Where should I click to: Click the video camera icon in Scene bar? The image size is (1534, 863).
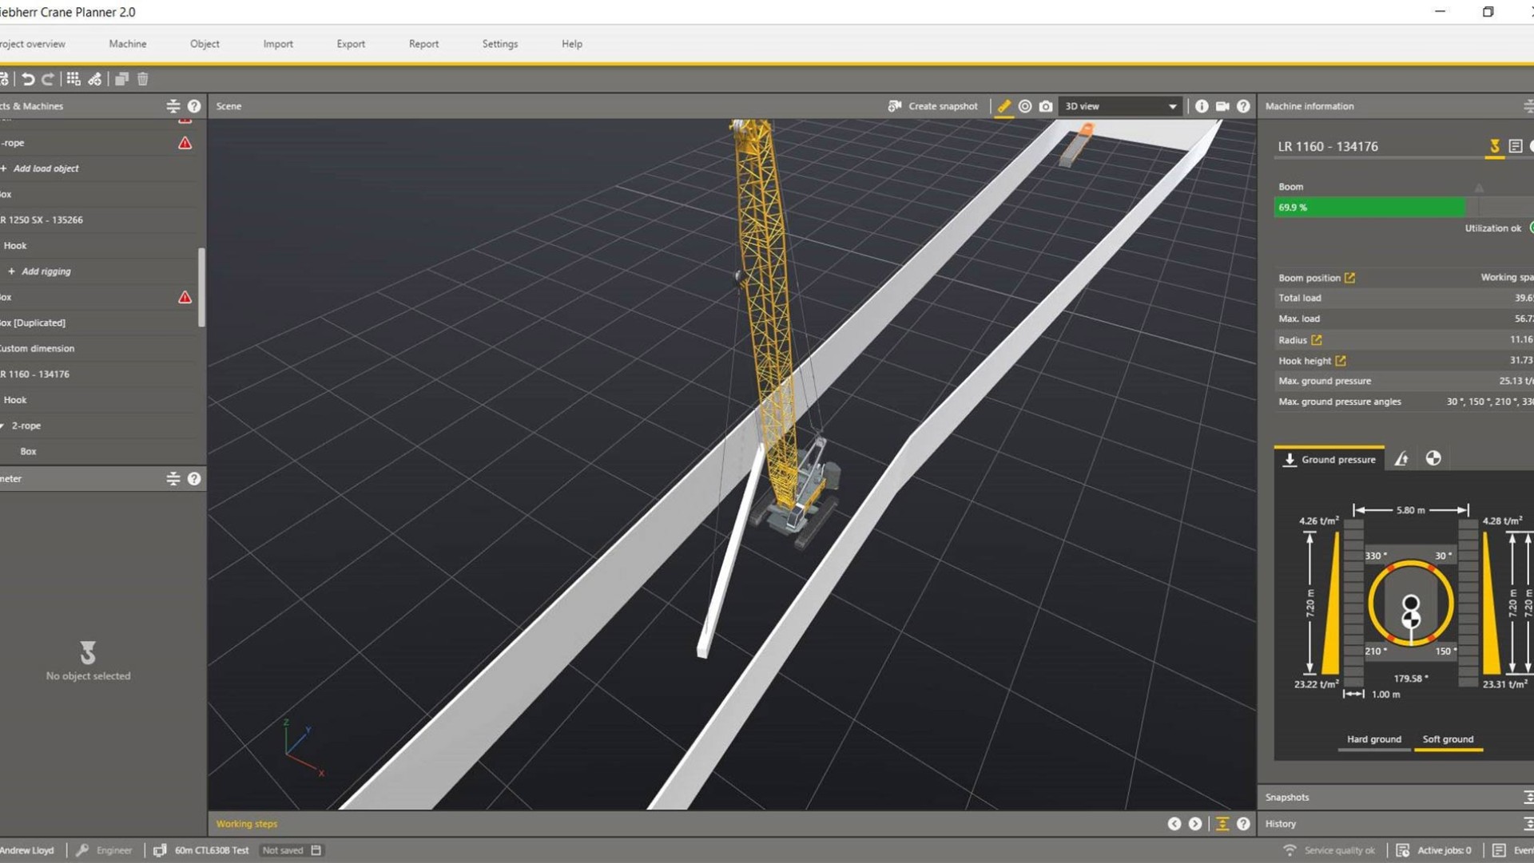coord(1222,106)
